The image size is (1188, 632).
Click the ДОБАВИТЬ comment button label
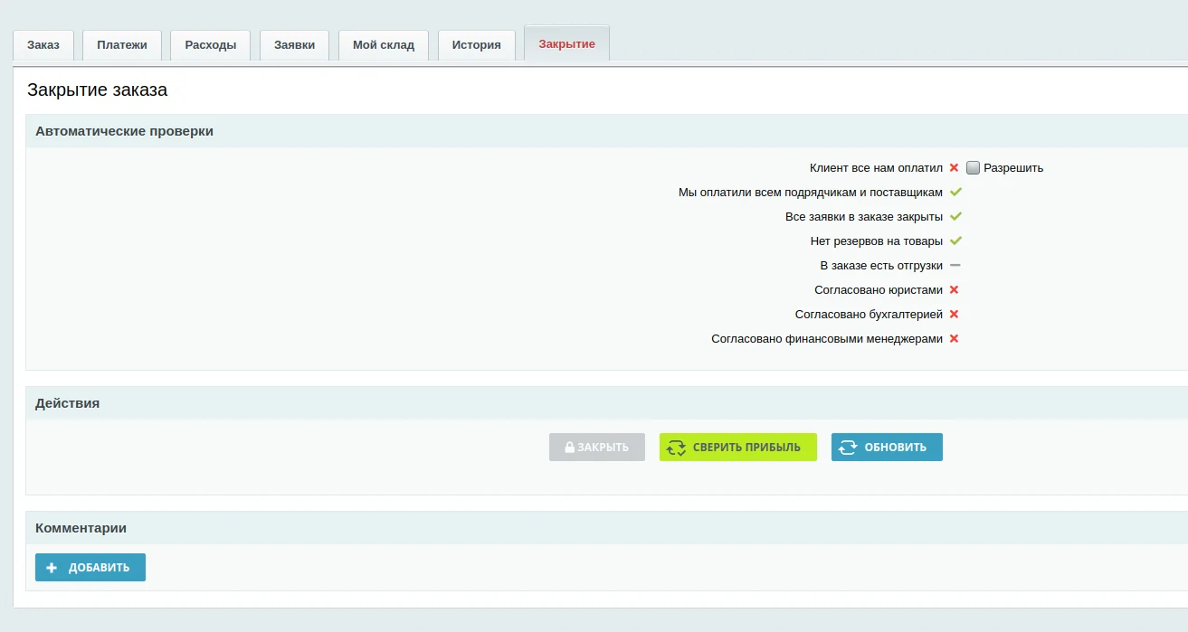[100, 568]
